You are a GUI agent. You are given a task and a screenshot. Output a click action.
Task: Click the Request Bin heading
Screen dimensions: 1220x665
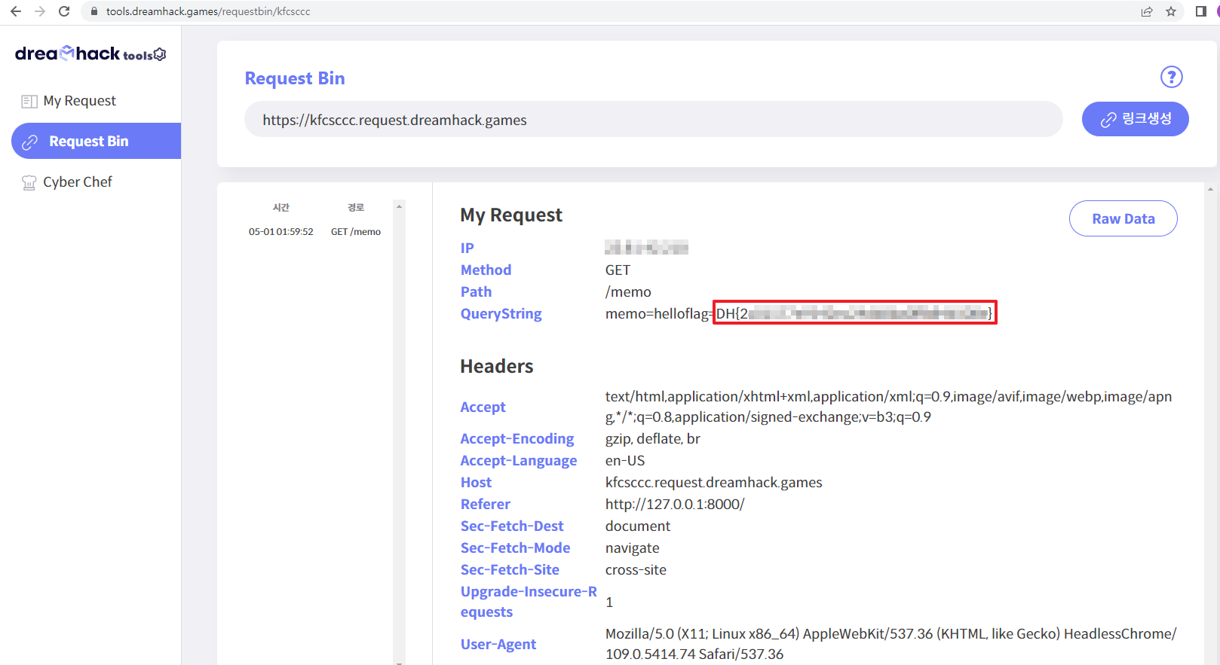coord(295,78)
